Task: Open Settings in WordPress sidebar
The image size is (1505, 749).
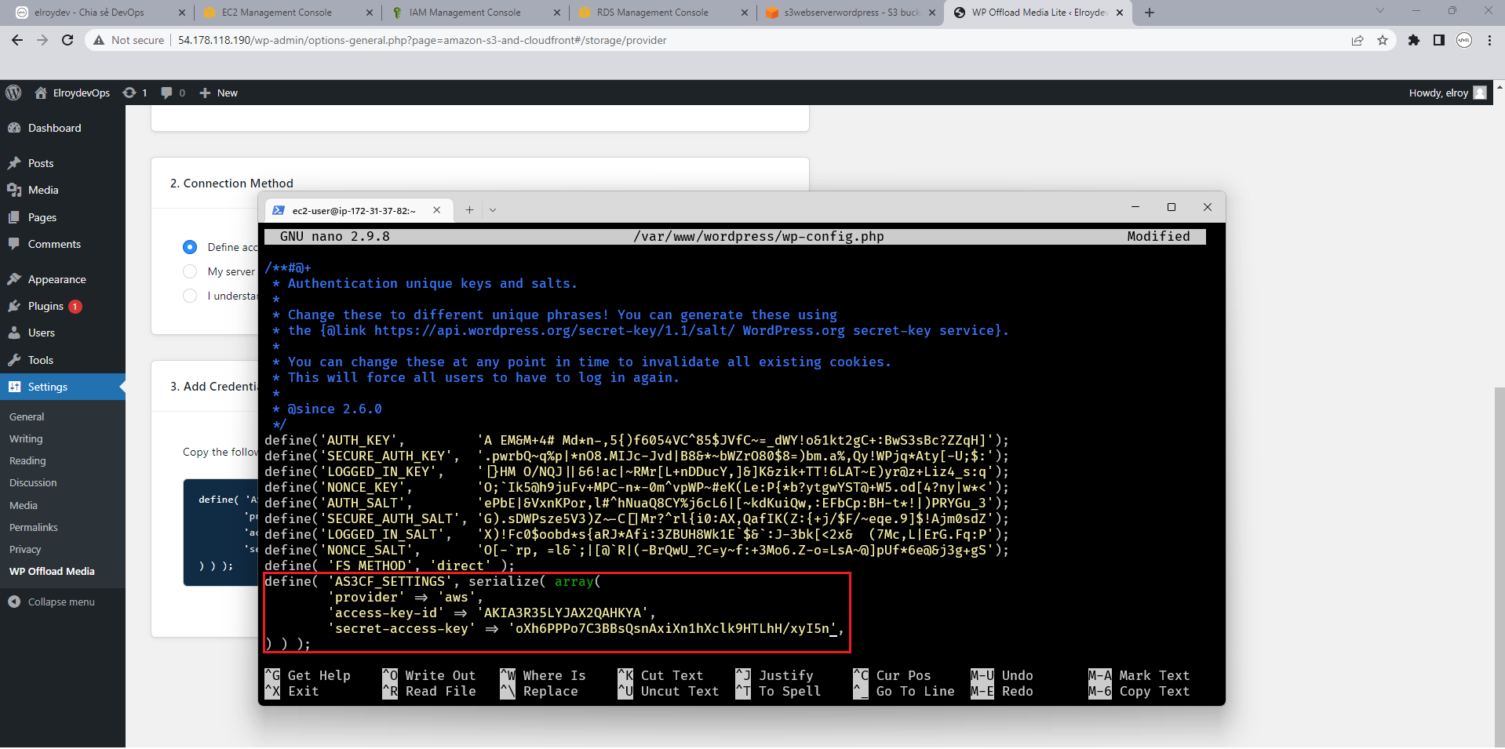Action: pos(63,387)
